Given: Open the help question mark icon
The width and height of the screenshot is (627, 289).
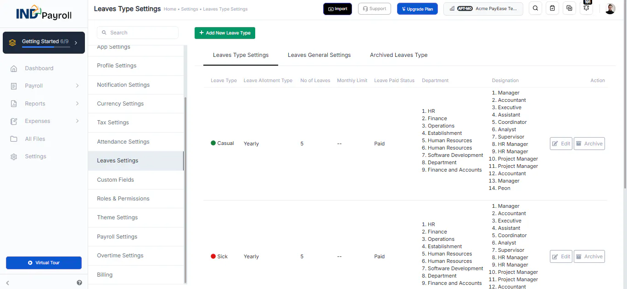Looking at the screenshot, I should coord(79,283).
